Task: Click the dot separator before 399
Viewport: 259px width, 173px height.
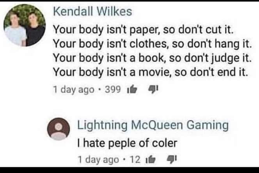Action: pyautogui.click(x=99, y=90)
